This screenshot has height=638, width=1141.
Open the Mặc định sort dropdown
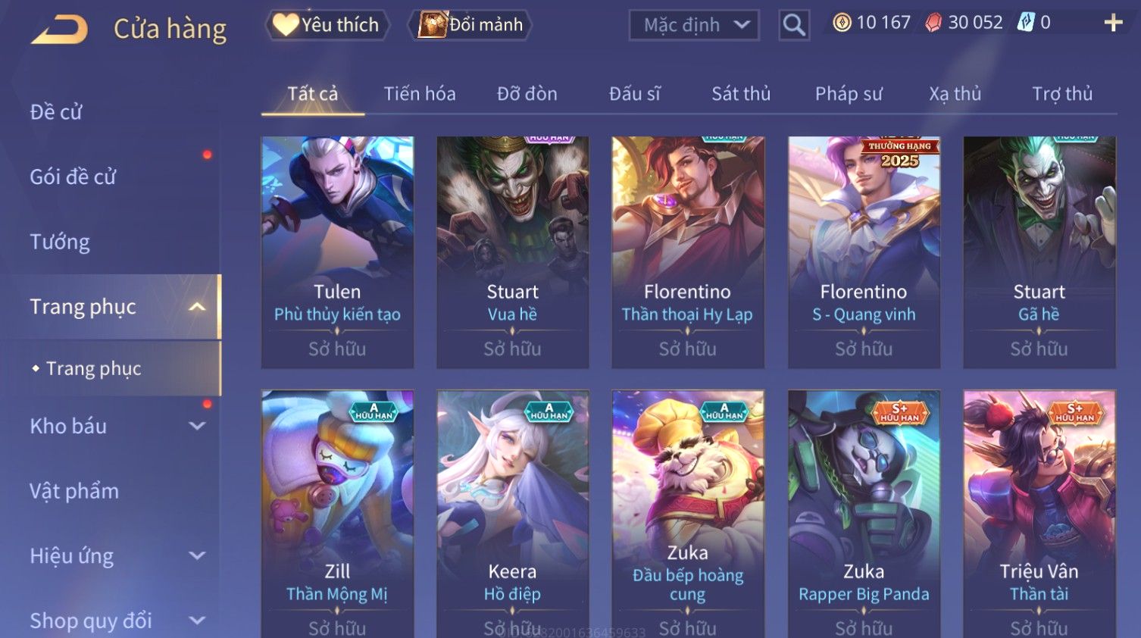click(x=693, y=25)
